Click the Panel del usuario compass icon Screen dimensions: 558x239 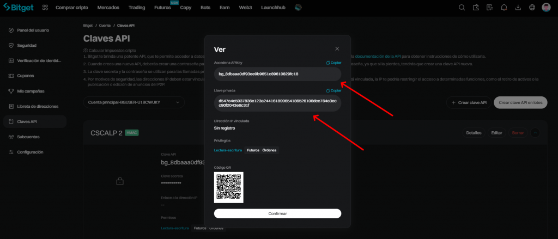pyautogui.click(x=11, y=30)
